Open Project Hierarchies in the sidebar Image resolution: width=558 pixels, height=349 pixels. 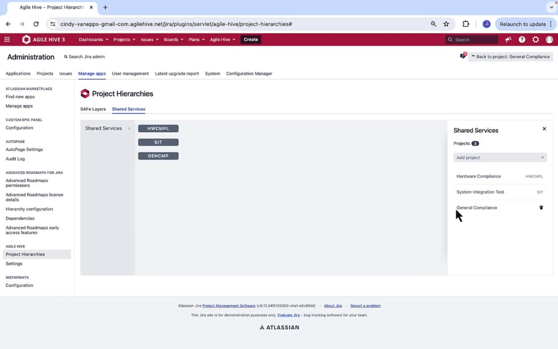[x=36, y=254]
